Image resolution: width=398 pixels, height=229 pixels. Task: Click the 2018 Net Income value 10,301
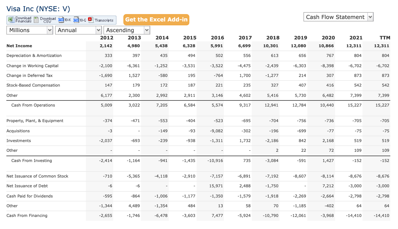tap(271, 46)
